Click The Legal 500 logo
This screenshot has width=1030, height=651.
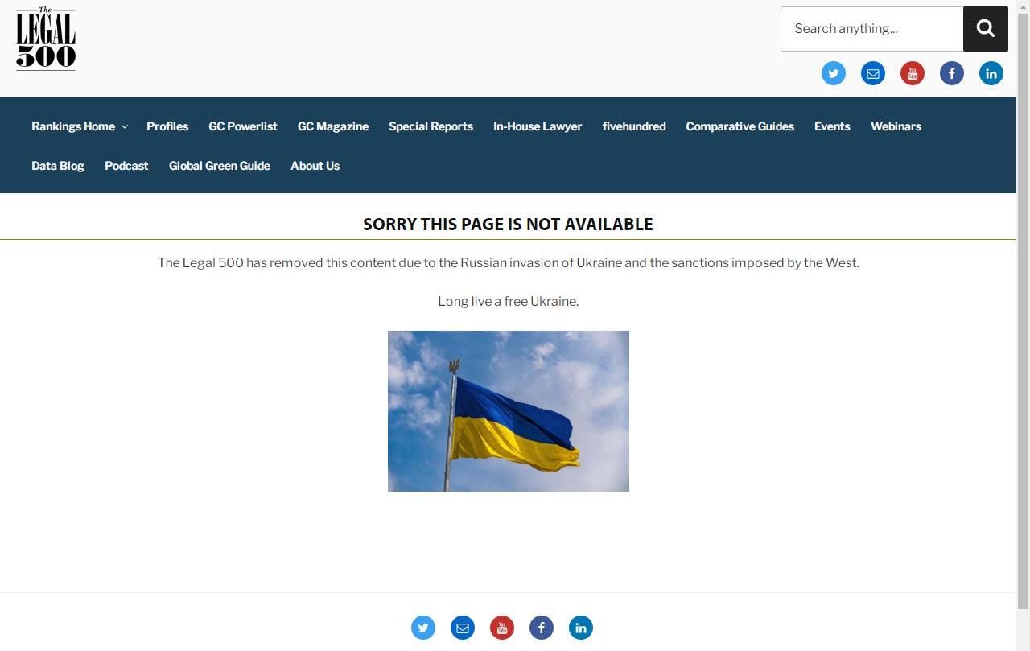point(46,38)
